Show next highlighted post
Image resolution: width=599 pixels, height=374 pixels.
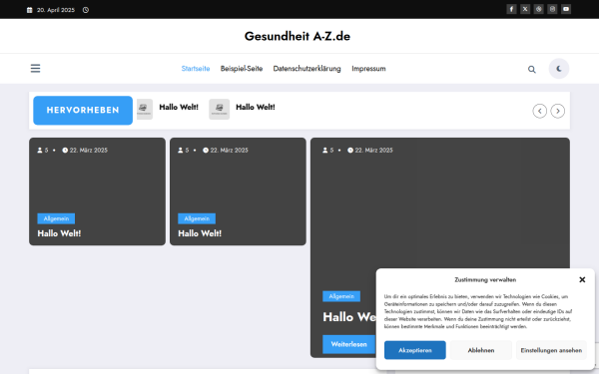(557, 111)
